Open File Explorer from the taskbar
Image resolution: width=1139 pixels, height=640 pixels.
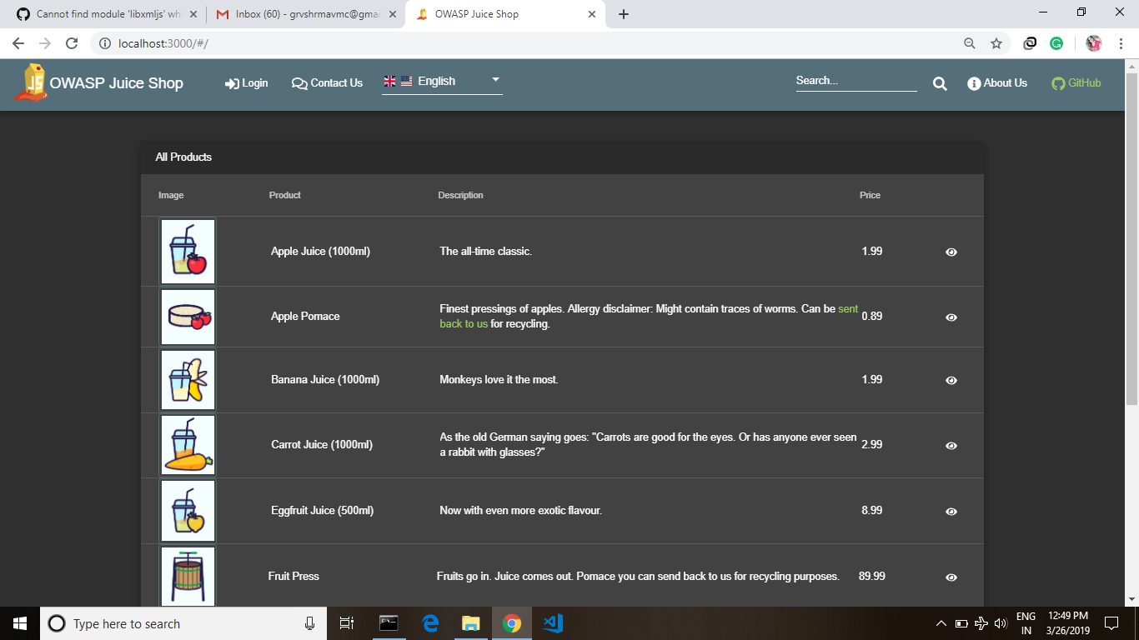[471, 623]
